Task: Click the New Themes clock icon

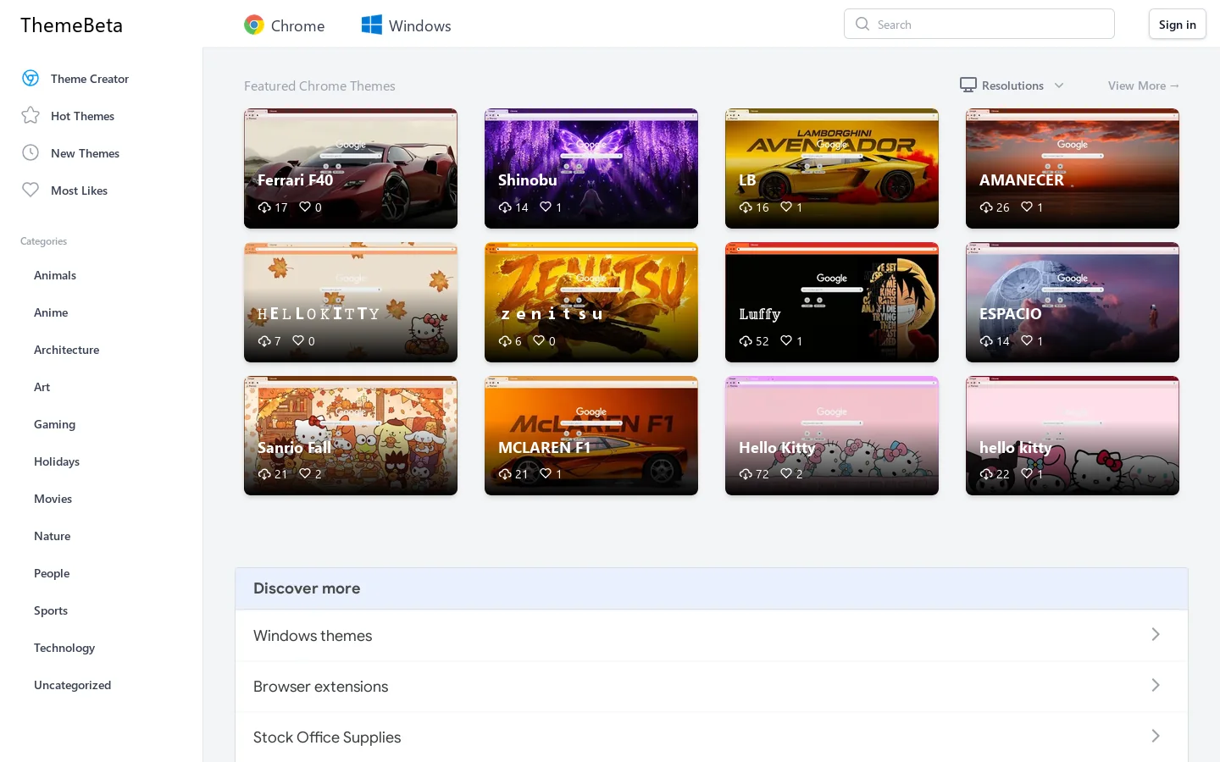Action: (x=30, y=152)
